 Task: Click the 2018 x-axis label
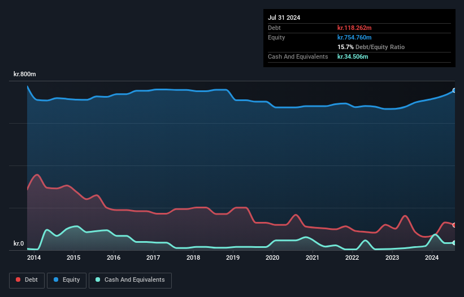tap(193, 257)
